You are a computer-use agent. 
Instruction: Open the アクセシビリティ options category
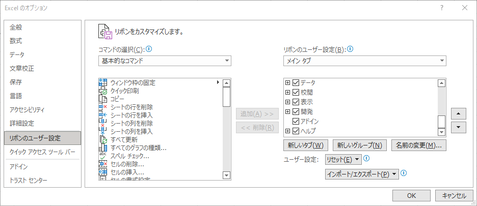(43, 110)
